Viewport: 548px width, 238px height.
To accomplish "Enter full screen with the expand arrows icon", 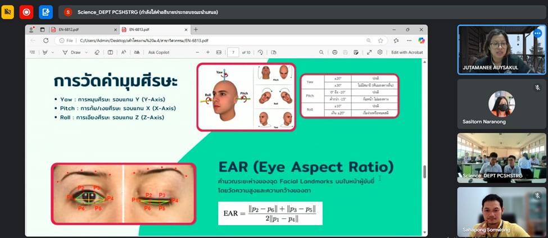I will (x=369, y=52).
